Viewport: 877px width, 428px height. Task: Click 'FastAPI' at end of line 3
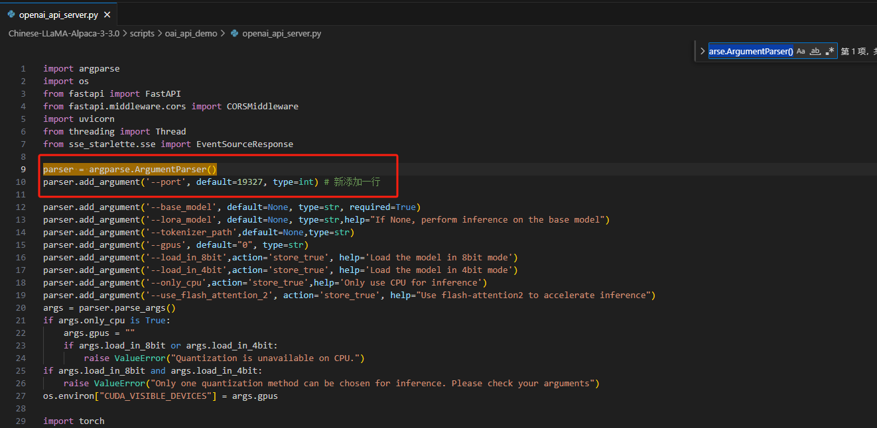pos(163,94)
